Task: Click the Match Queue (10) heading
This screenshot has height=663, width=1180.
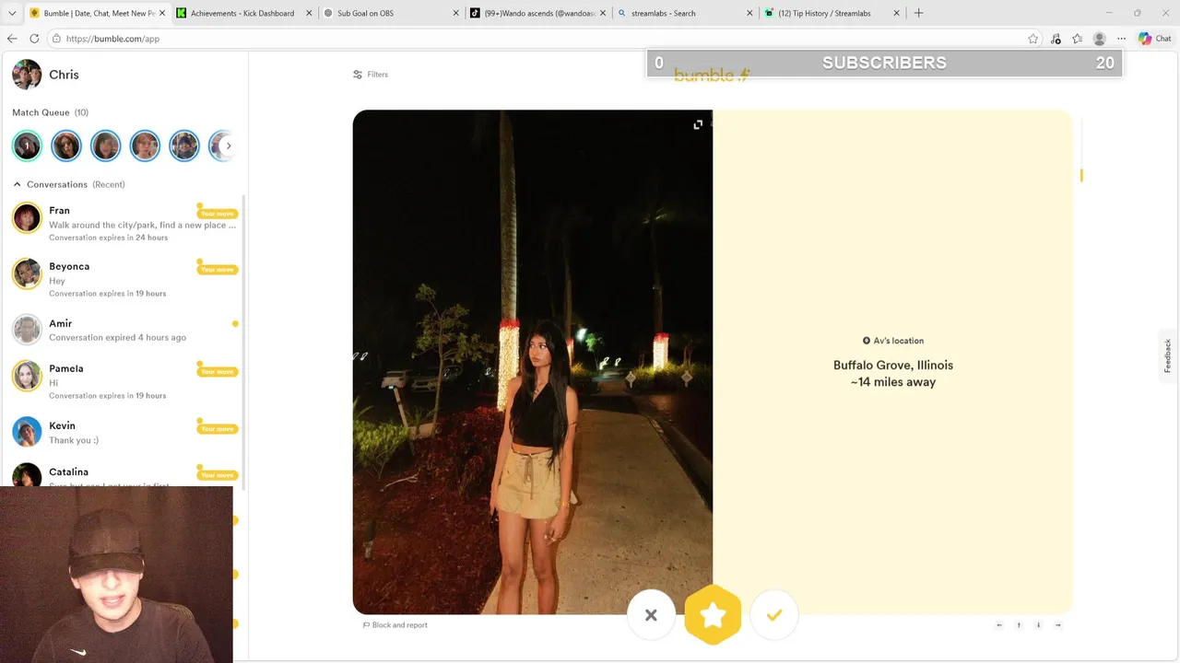Action: coord(50,112)
